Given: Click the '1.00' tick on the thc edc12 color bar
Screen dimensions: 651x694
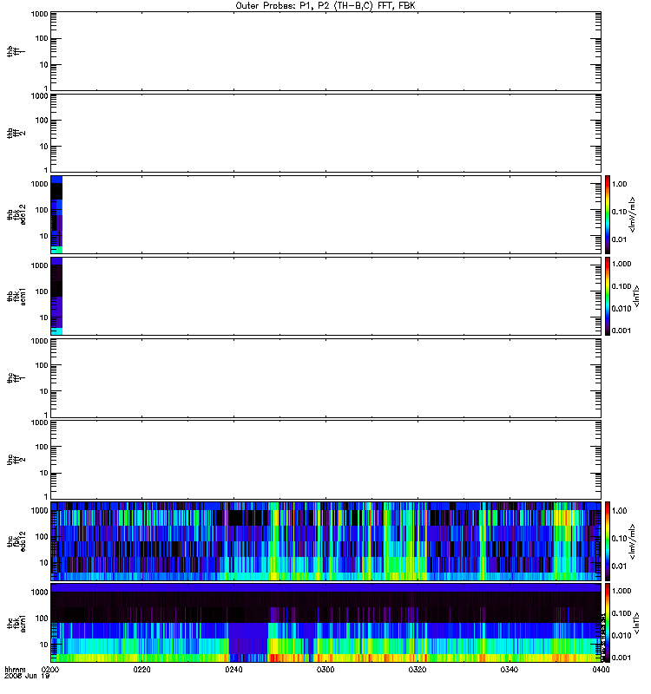Looking at the screenshot, I should coord(619,511).
